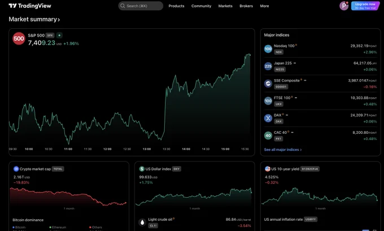This screenshot has height=231, width=384.
Task: Click the Crypto market cap icon
Action: click(x=16, y=169)
